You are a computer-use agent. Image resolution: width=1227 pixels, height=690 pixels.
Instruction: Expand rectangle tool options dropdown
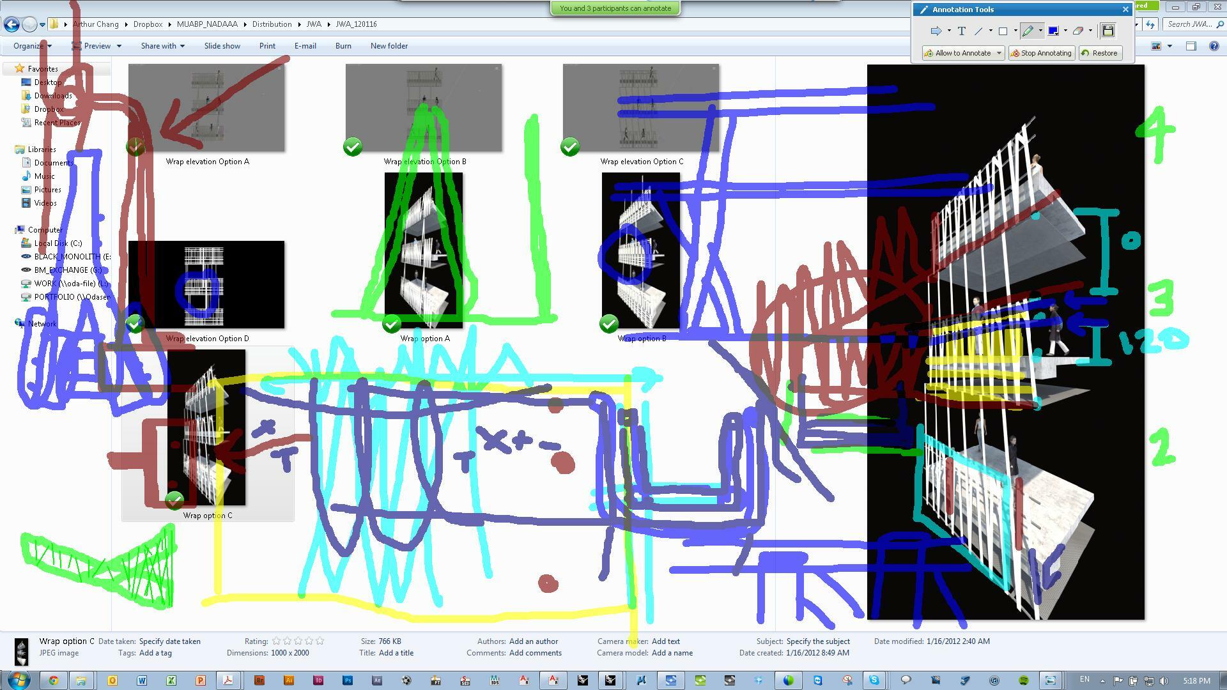tap(1015, 31)
